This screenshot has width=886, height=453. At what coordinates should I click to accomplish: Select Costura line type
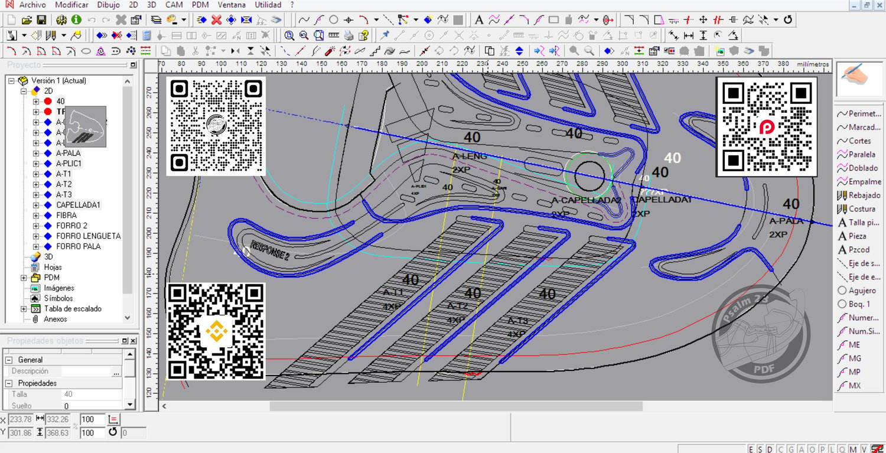point(856,209)
